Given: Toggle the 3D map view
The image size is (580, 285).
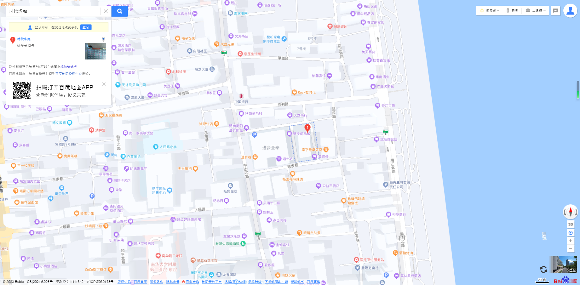Looking at the screenshot, I should click(x=570, y=224).
